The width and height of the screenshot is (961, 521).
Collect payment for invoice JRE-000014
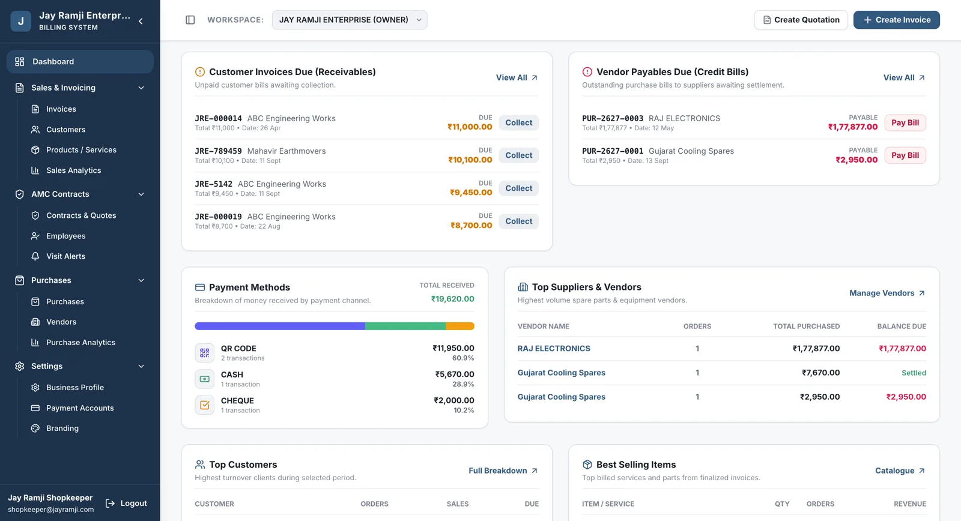click(519, 122)
